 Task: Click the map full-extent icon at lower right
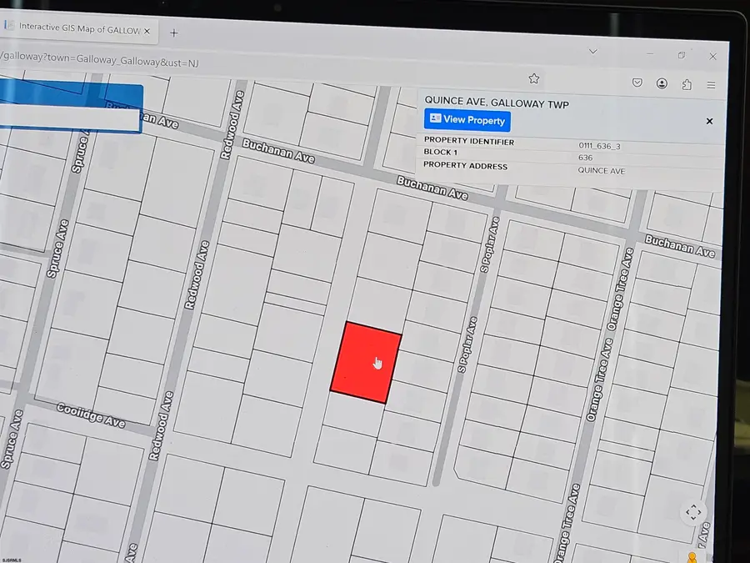(x=693, y=512)
